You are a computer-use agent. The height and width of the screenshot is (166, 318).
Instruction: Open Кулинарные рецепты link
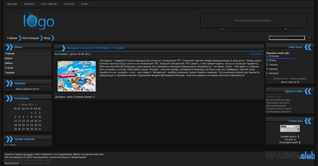(x=278, y=112)
